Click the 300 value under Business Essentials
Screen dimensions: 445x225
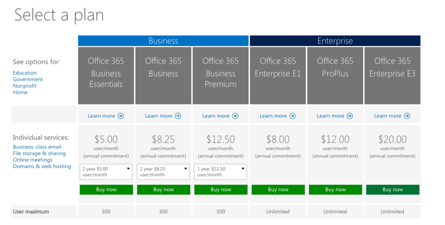(x=106, y=212)
